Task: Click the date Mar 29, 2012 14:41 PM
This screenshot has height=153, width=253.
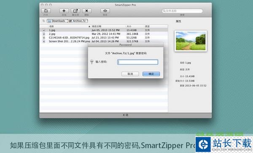Action: point(106,34)
